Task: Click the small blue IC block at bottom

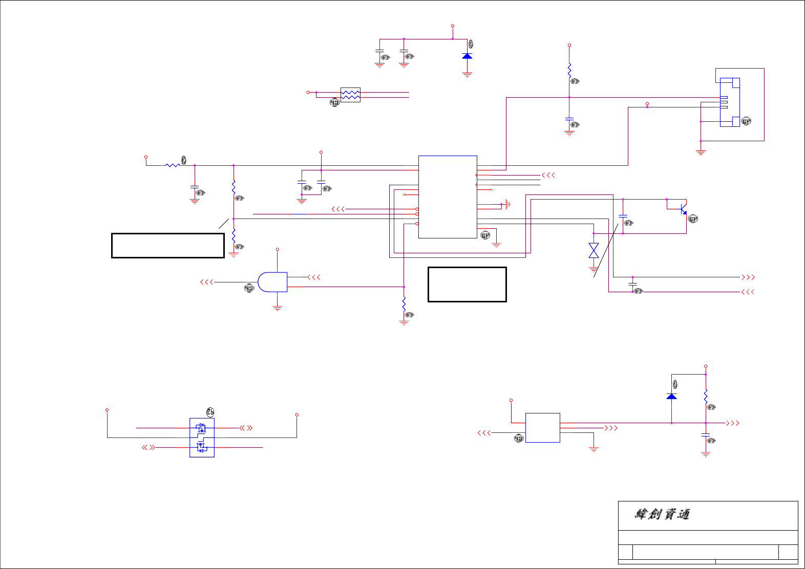Action: 543,428
